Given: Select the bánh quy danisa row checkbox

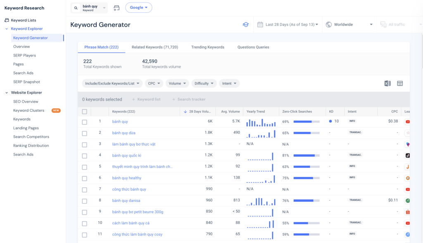Looking at the screenshot, I should click(85, 201).
